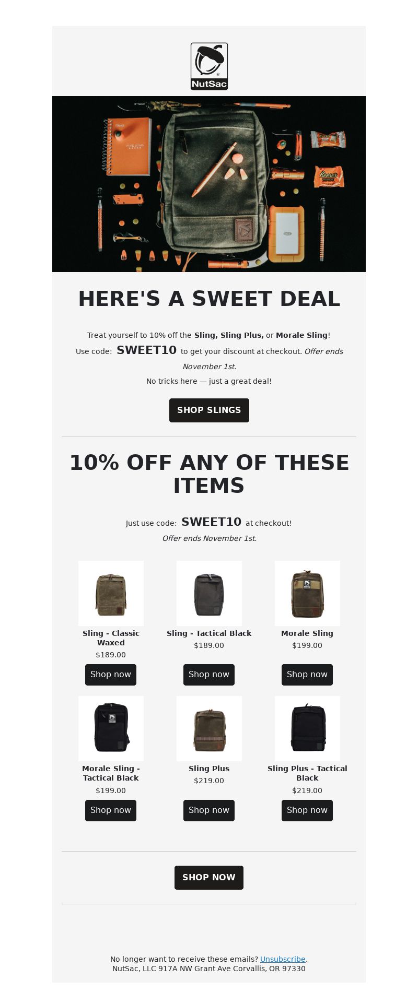
Task: Open Sling - Classic Waxed product image
Action: [x=111, y=593]
